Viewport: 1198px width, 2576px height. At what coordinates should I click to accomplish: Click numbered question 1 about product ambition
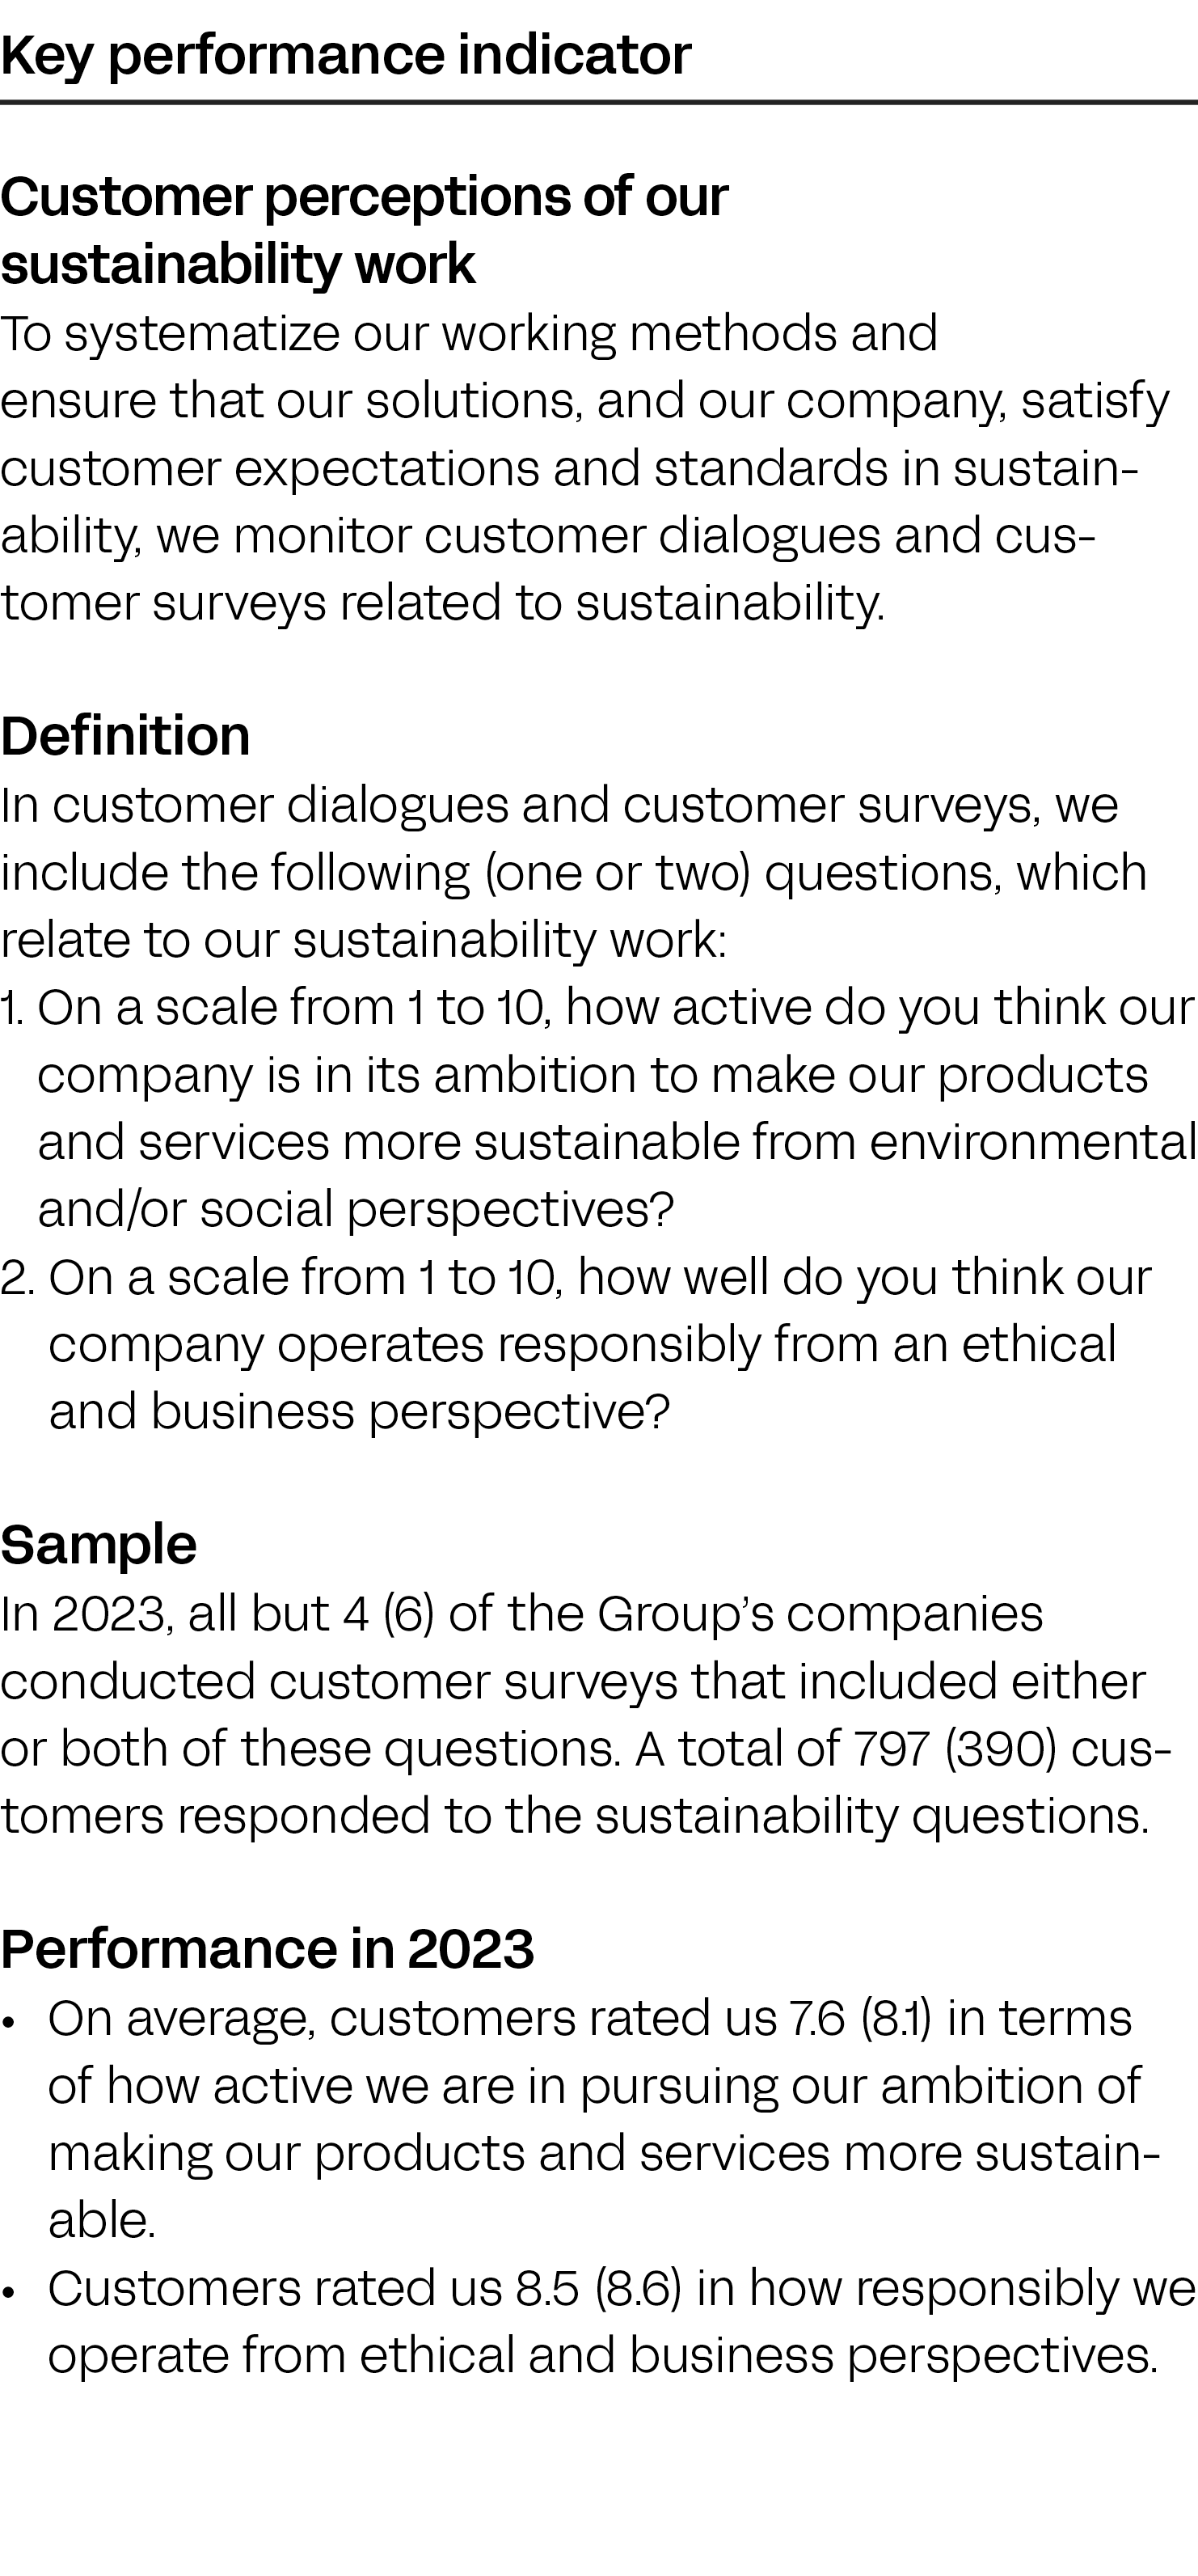pos(598,1108)
